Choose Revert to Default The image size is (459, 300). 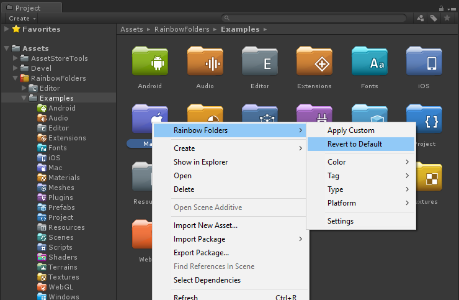coord(361,144)
